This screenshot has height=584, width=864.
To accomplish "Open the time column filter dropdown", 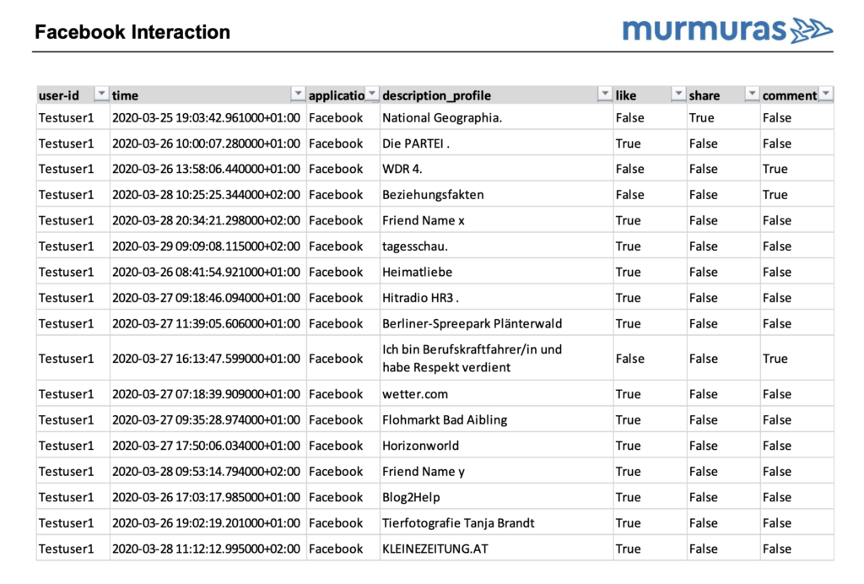I will click(298, 95).
